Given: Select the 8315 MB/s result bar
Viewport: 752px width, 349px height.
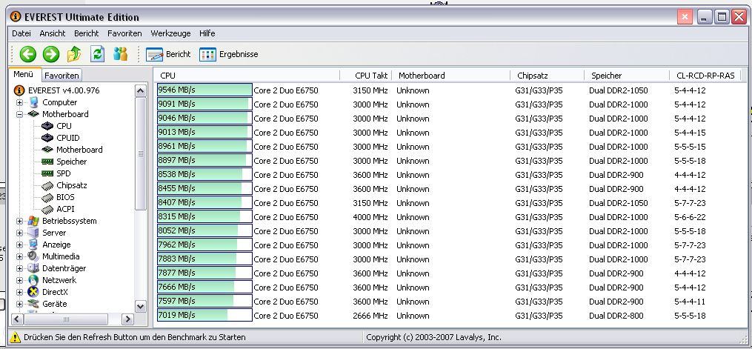Looking at the screenshot, I should pos(204,216).
